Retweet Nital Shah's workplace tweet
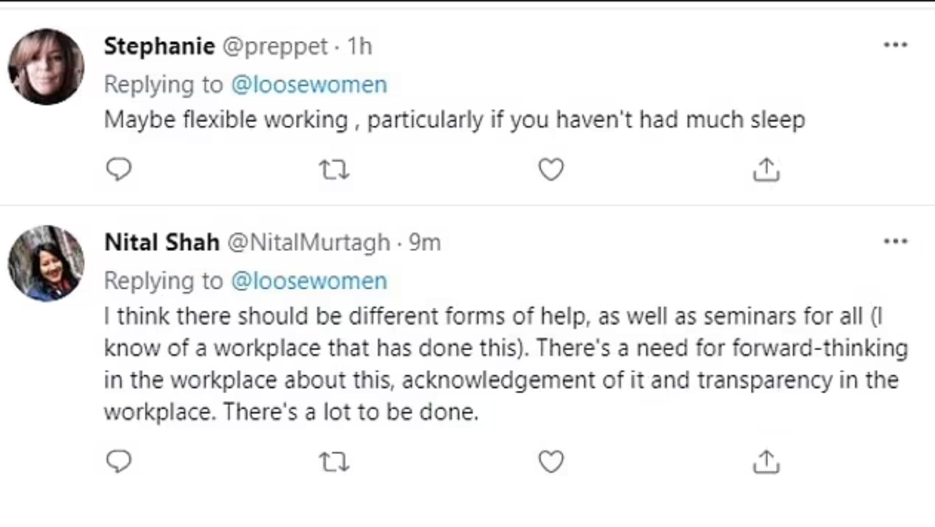The width and height of the screenshot is (935, 527). 334,462
